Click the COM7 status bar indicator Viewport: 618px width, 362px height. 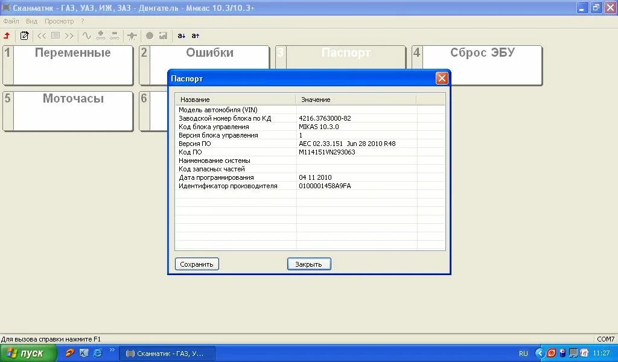605,339
